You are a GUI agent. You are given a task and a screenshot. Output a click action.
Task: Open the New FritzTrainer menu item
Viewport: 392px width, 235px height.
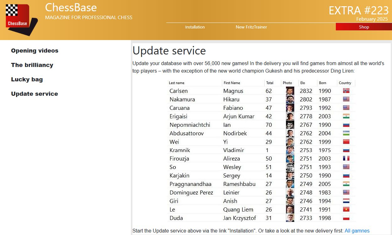[x=251, y=27]
